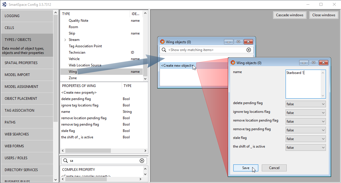Select the 'name' String property row
Viewport: 341px width, 183px height.
coord(104,112)
